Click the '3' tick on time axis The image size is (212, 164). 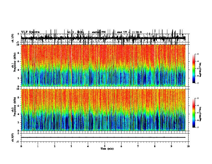[71, 146]
